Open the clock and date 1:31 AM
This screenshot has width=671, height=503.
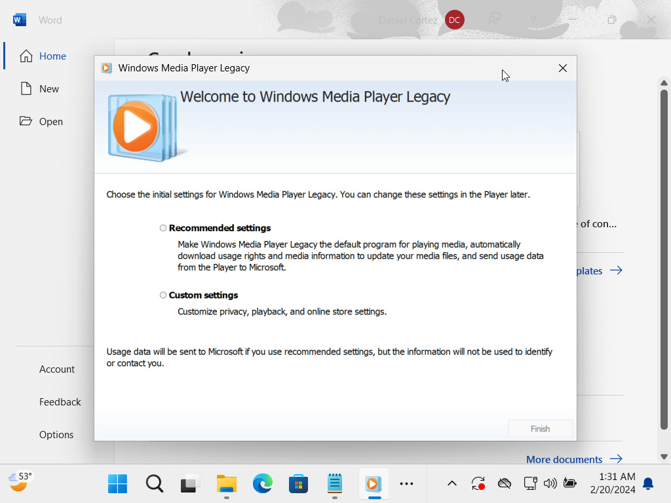point(613,483)
